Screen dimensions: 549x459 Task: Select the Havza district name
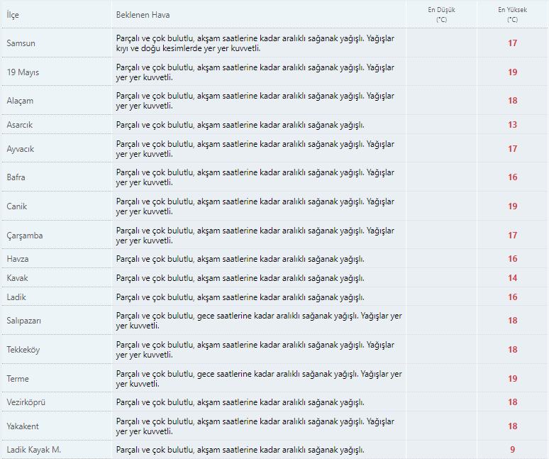pos(18,259)
